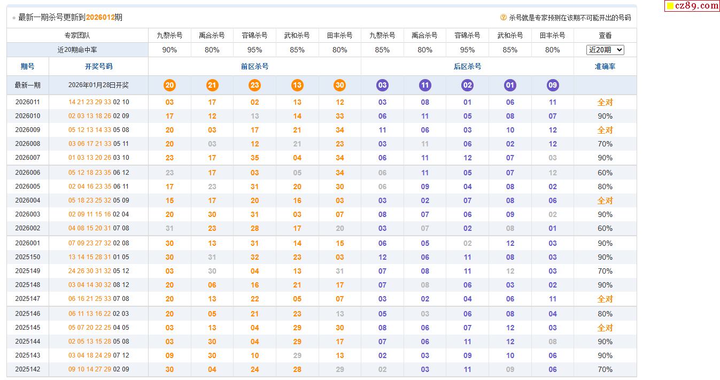The width and height of the screenshot is (720, 380).
Task: Click the orange ball number 20
Action: point(169,86)
